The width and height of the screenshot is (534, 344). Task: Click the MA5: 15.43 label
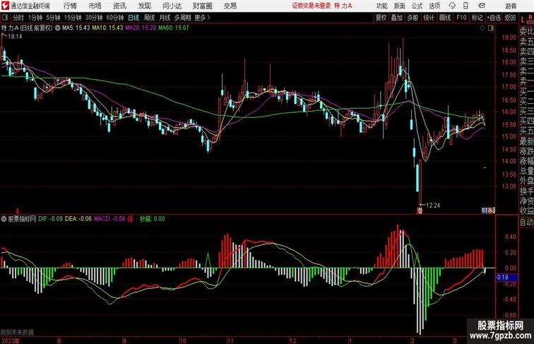tap(76, 28)
